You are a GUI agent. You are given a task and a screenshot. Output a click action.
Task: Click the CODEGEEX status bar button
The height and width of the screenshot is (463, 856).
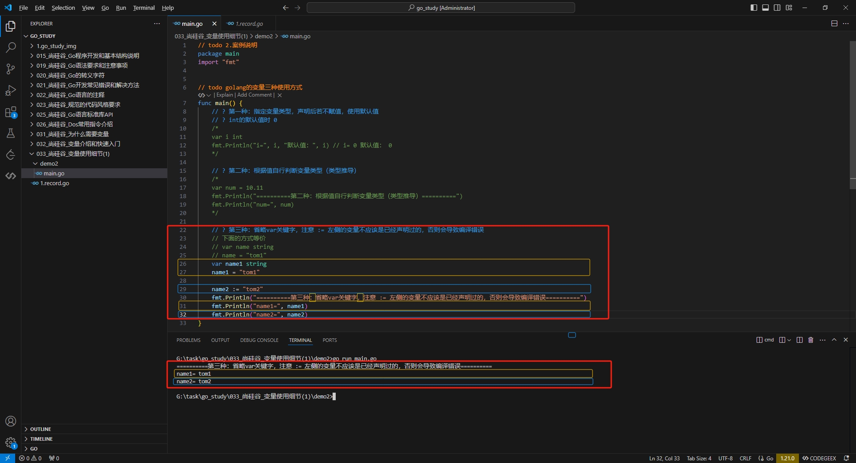819,458
